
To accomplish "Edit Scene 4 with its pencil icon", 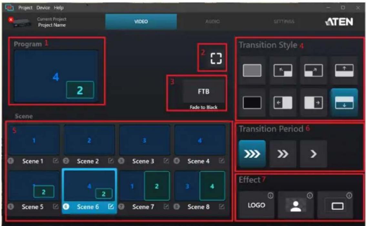I will pos(221,161).
